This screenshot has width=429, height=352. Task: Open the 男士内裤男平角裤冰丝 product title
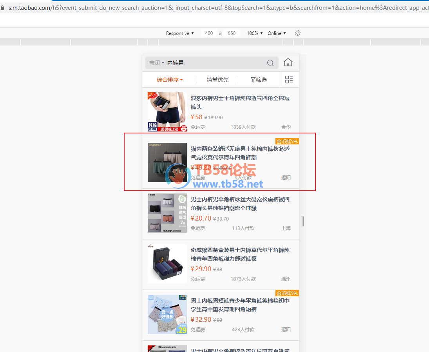click(240, 204)
